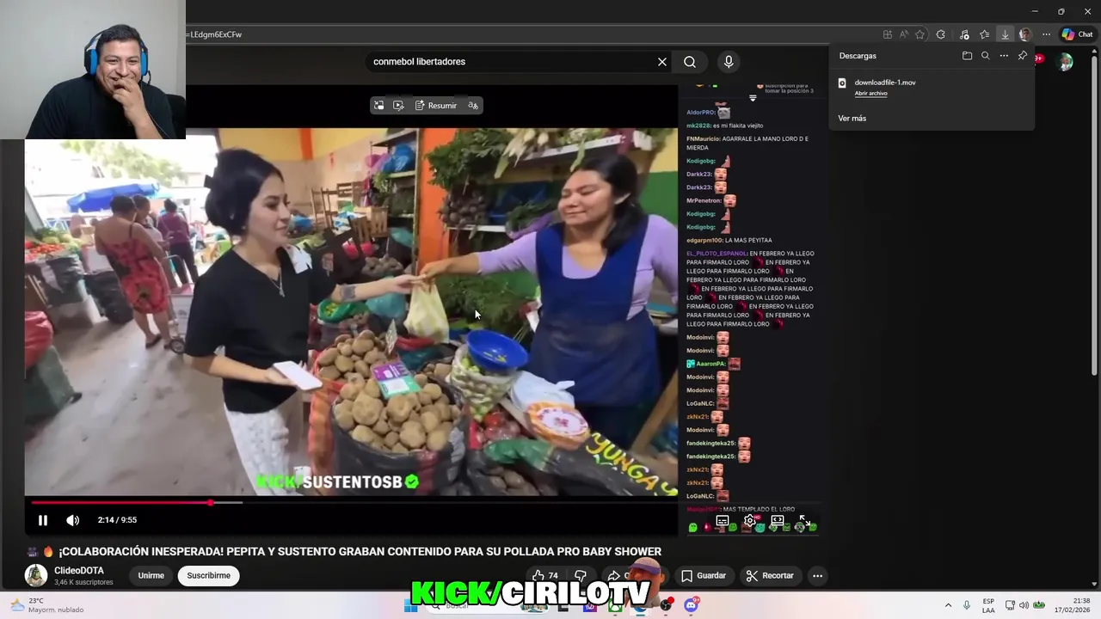Click chat message from edgarpm100
Screen dimensions: 1101x619
point(729,241)
